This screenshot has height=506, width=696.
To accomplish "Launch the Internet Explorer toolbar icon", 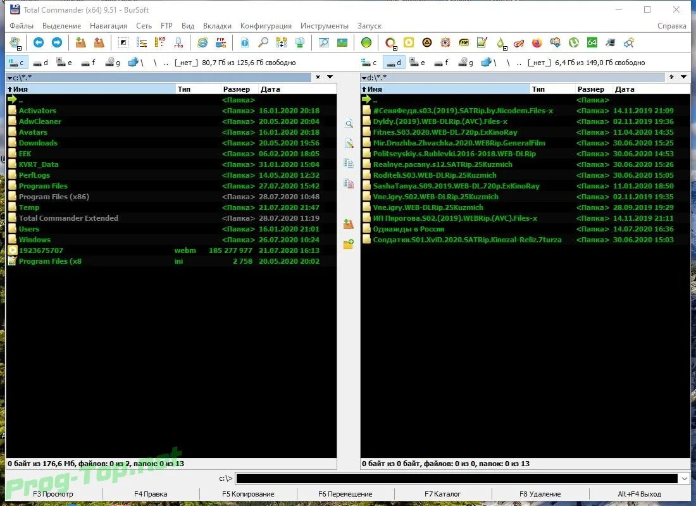I will [x=202, y=42].
